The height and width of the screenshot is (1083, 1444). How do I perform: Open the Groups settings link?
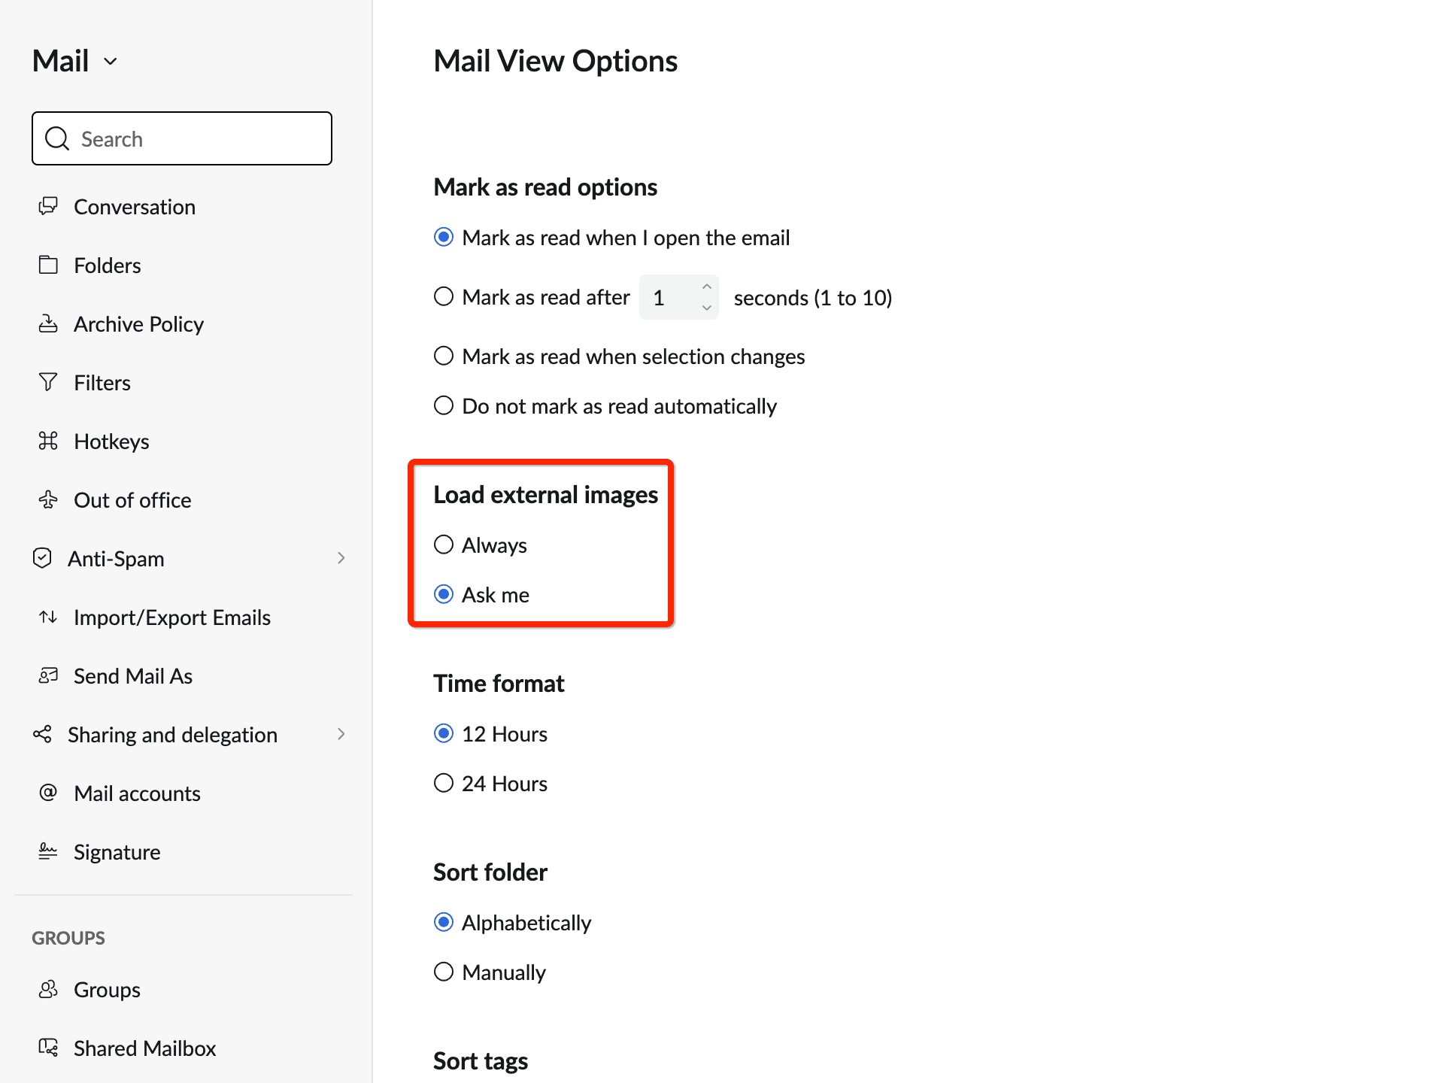pos(107,990)
